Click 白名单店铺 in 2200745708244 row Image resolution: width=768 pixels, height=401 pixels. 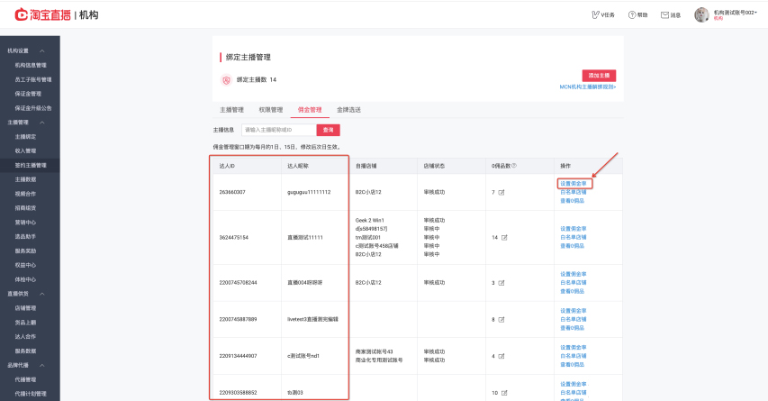click(573, 283)
